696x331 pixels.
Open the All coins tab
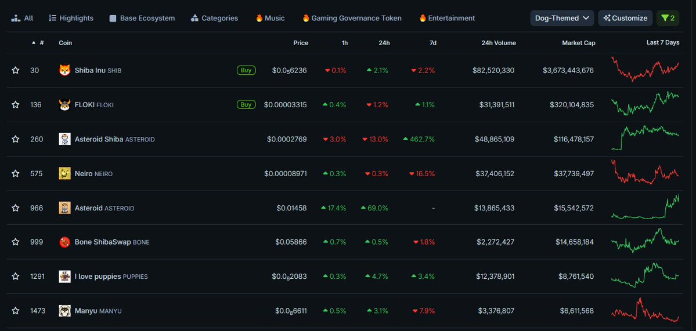[x=22, y=18]
